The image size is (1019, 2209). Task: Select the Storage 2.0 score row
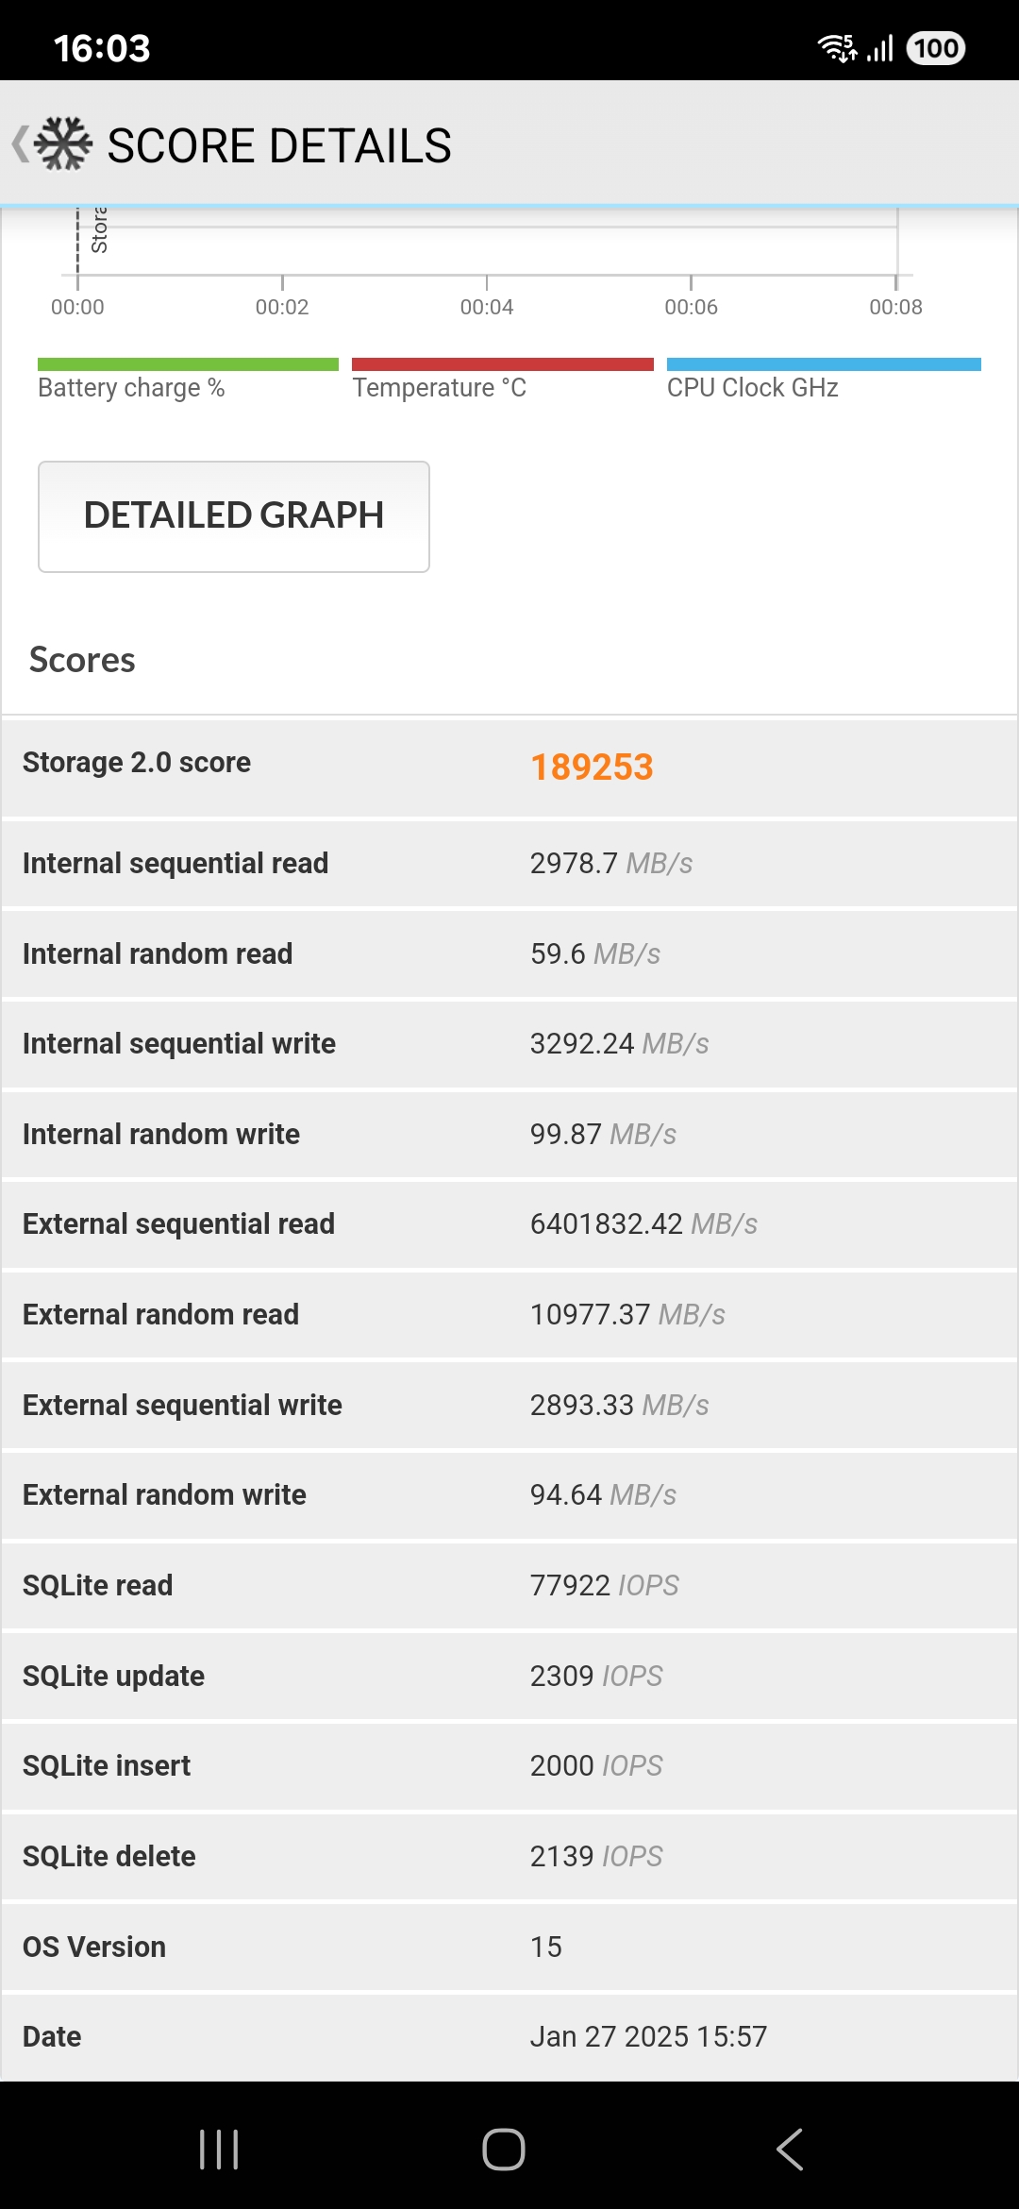(509, 767)
